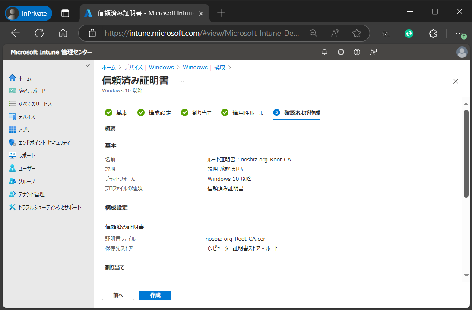Open エンドポイント セキュリティ in sidebar
Image resolution: width=472 pixels, height=310 pixels.
[x=44, y=143]
